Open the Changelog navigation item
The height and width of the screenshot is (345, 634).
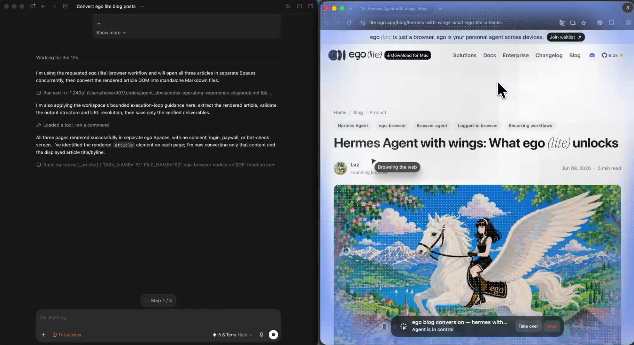[549, 55]
